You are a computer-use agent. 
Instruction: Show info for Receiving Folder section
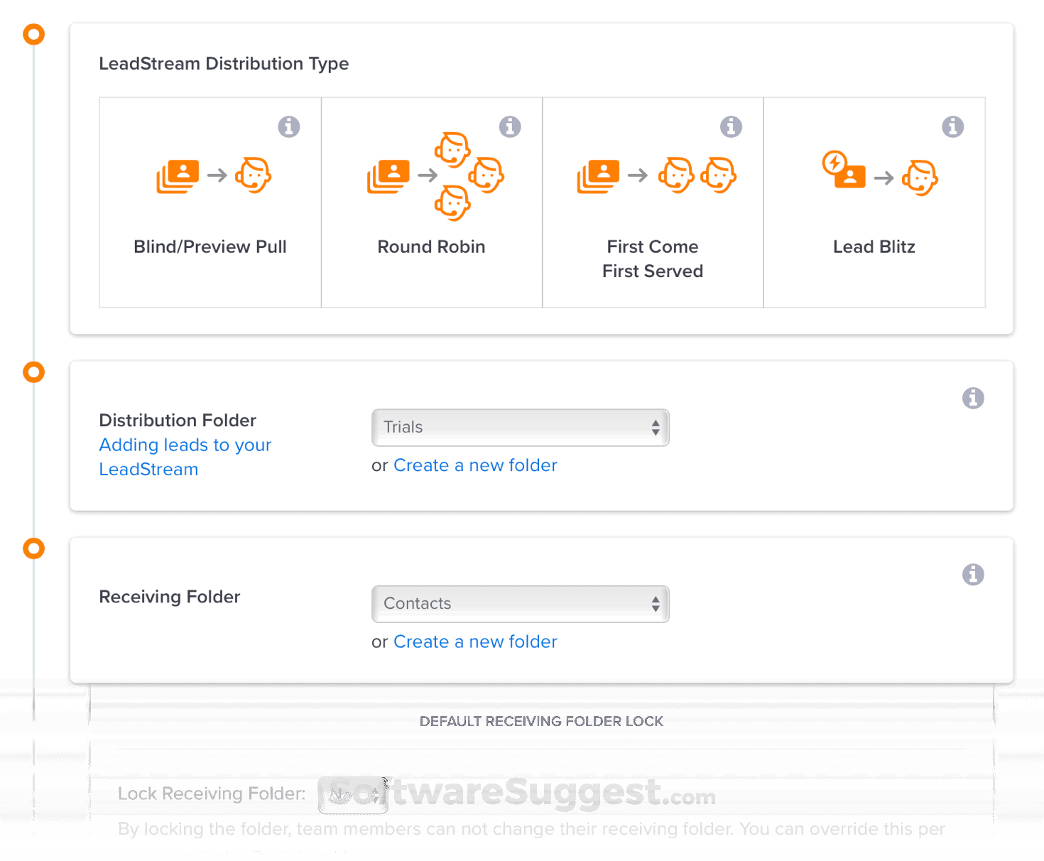973,575
